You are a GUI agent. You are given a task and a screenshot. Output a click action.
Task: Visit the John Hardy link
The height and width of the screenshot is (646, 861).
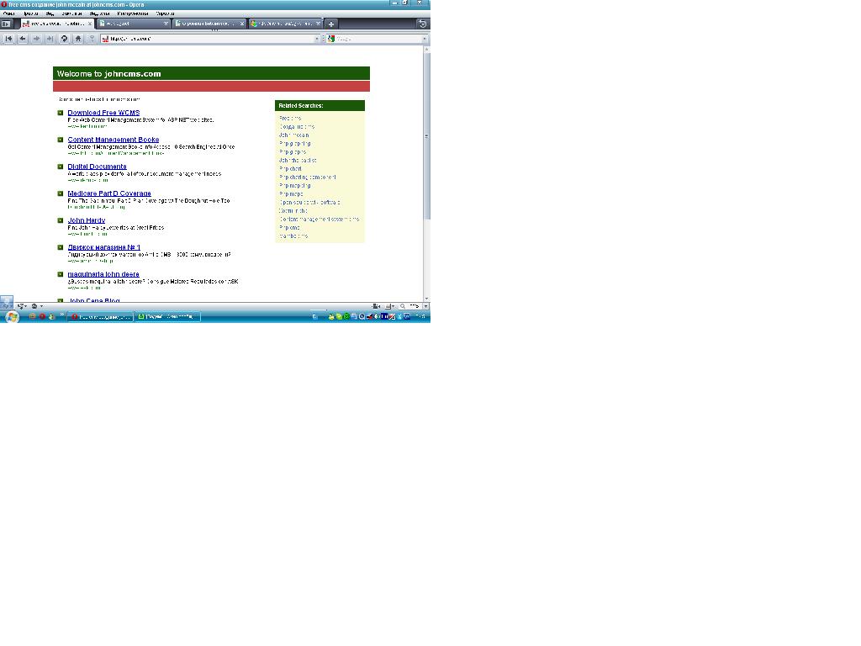[87, 220]
